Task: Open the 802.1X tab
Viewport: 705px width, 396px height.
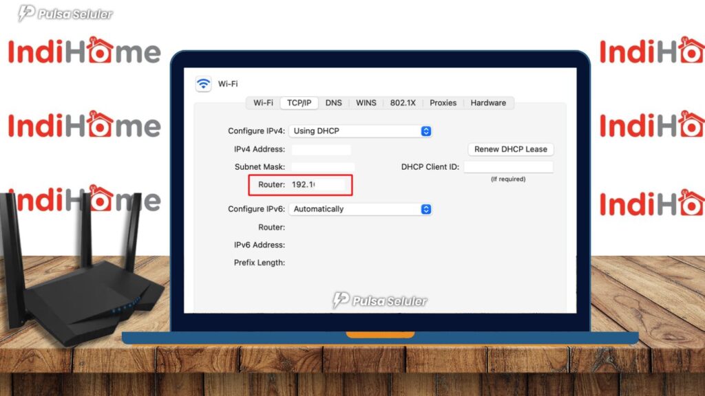Action: (403, 102)
